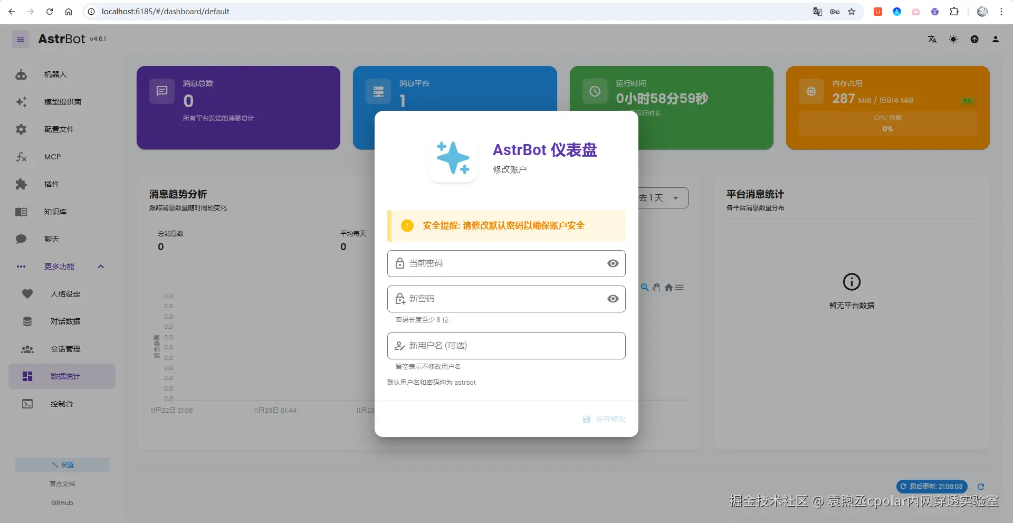
Task: Go back in the browser
Action: click(x=12, y=12)
